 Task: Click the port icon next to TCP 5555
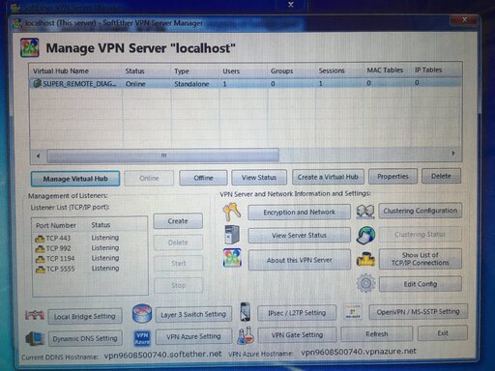(41, 270)
